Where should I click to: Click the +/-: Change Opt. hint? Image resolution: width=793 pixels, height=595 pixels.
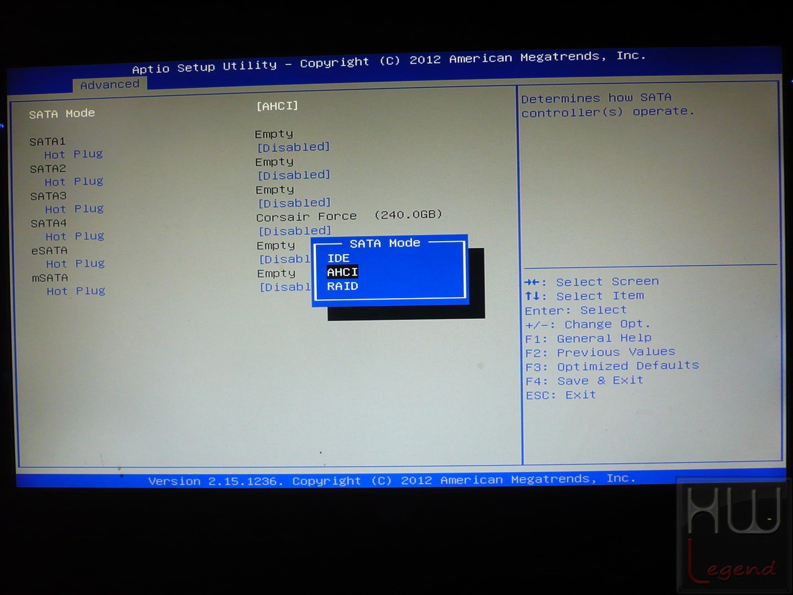pyautogui.click(x=588, y=325)
